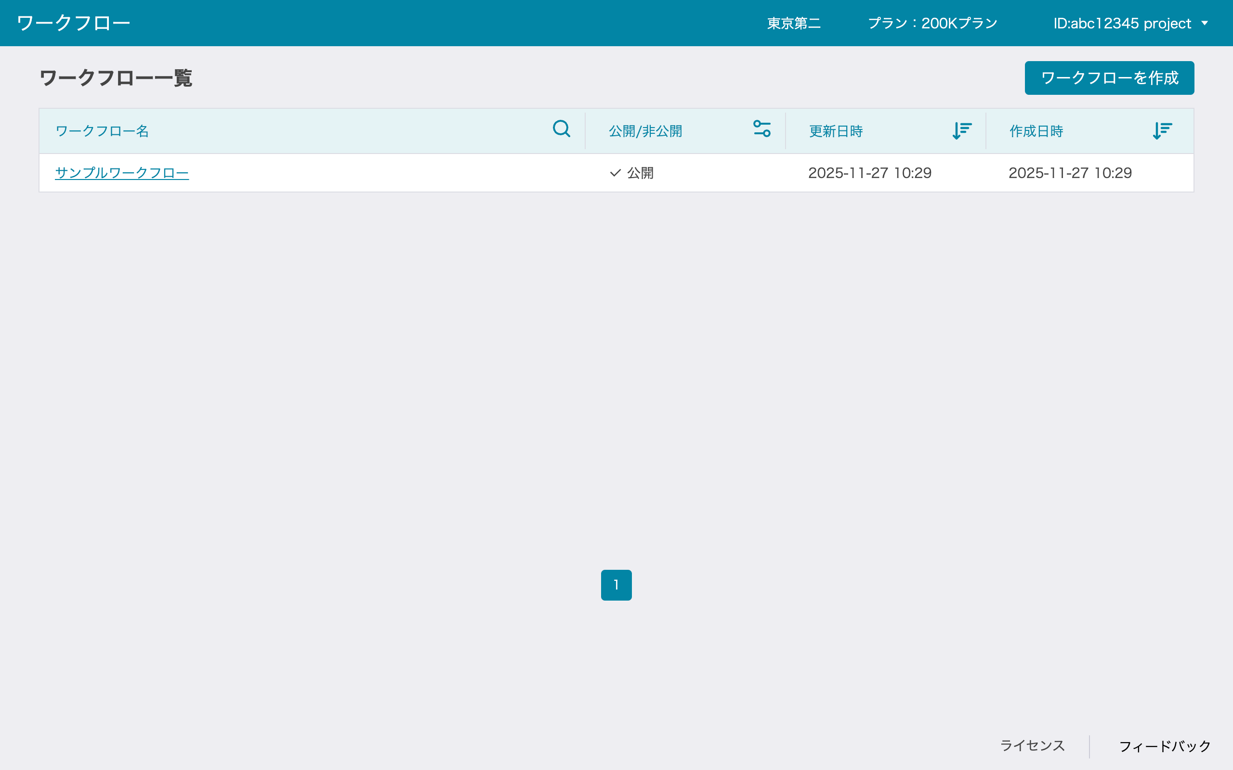The width and height of the screenshot is (1233, 770).
Task: Click the 作成日時 column header text
Action: click(x=1036, y=131)
